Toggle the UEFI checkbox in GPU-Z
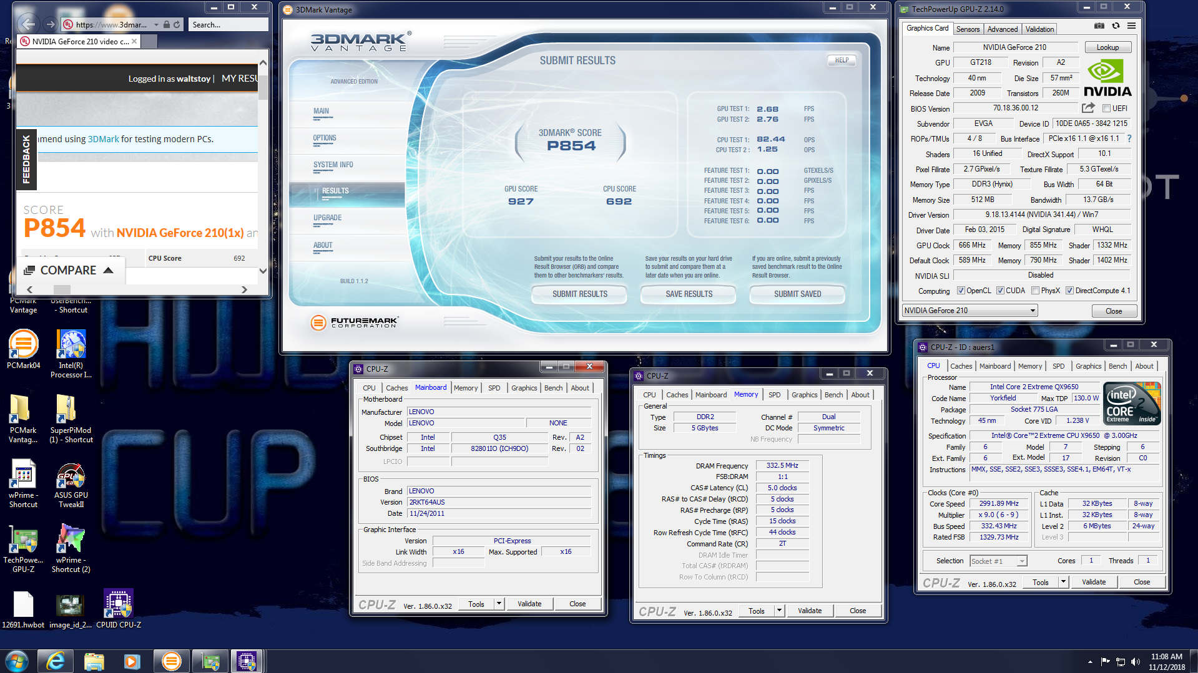Viewport: 1198px width, 673px height. pyautogui.click(x=1106, y=109)
